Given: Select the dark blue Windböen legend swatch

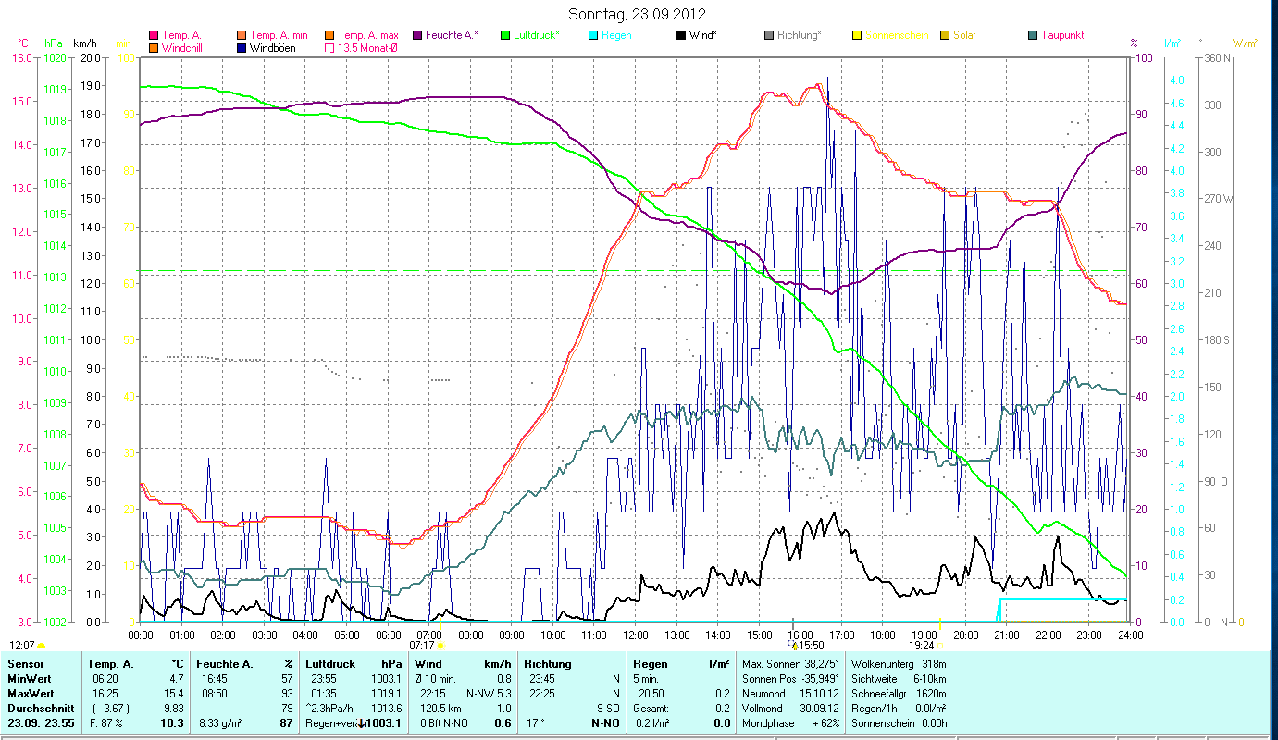Looking at the screenshot, I should point(242,47).
